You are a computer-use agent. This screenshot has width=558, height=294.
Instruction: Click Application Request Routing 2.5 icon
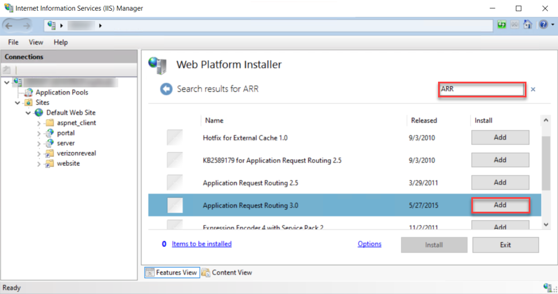click(175, 182)
